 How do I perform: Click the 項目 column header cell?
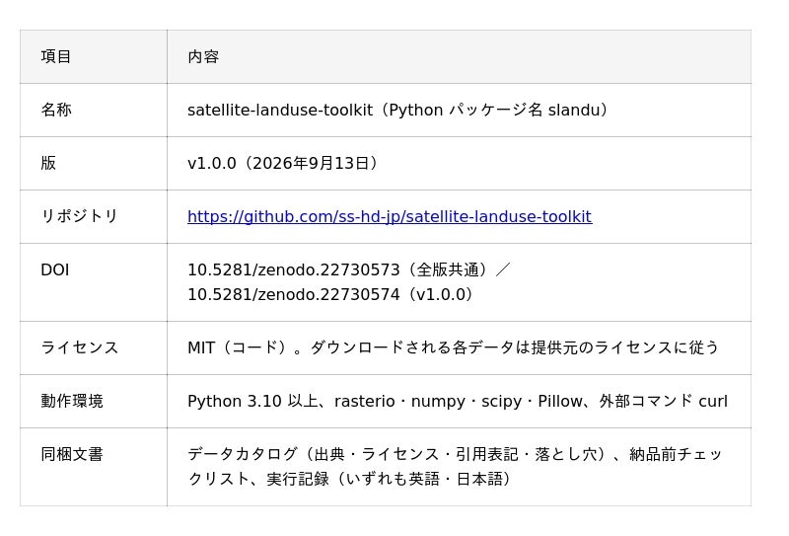click(x=94, y=56)
